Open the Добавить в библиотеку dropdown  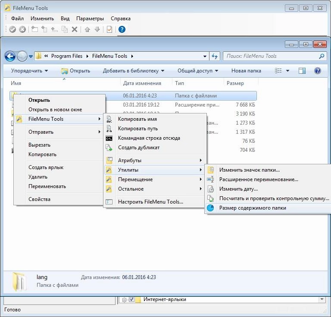(x=134, y=71)
